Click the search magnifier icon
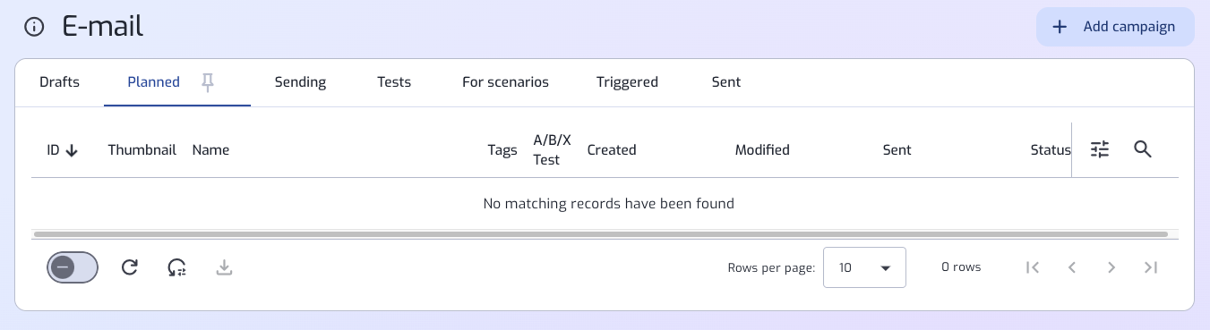 coord(1142,149)
